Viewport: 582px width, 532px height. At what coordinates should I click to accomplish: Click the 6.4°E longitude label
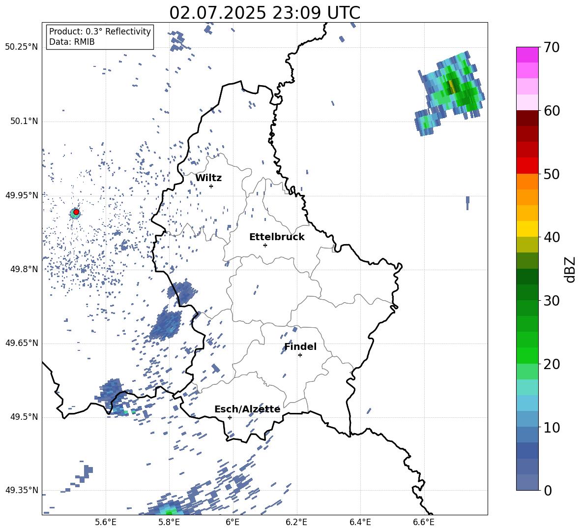pyautogui.click(x=360, y=523)
